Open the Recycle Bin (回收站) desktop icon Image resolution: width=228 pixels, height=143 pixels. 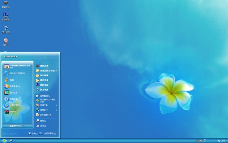[6, 42]
